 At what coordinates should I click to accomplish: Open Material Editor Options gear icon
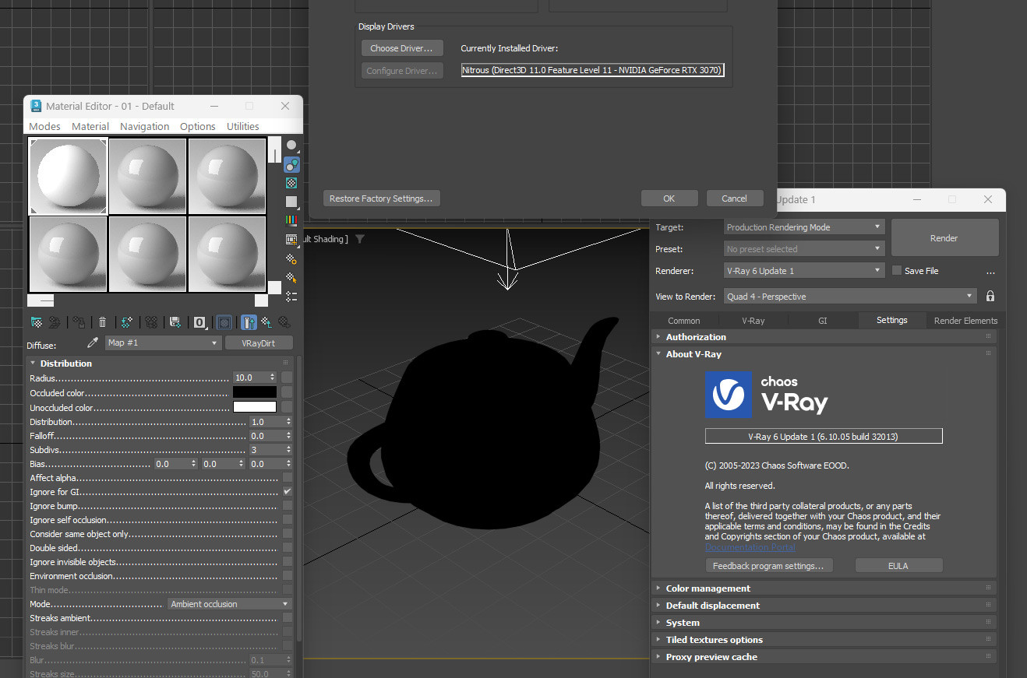click(x=291, y=258)
